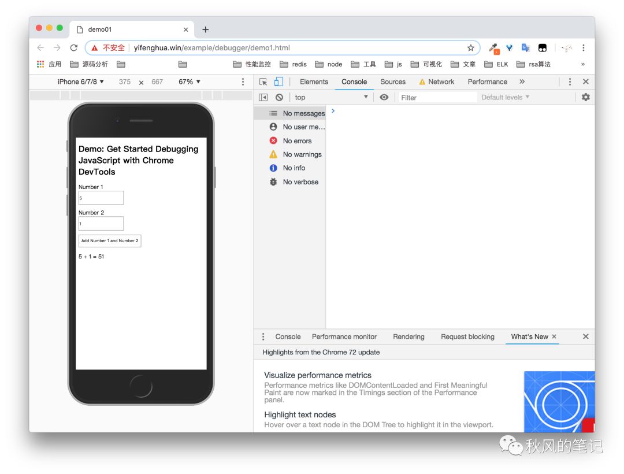Screen dimensions: 624x474
Task: Click the What's New promo thumbnail
Action: coord(559,402)
